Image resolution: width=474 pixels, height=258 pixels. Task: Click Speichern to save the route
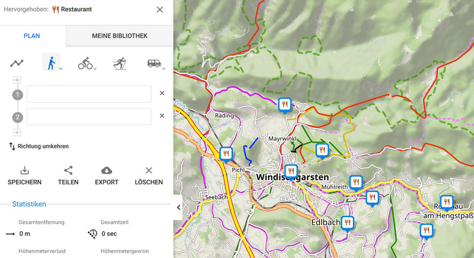24,176
